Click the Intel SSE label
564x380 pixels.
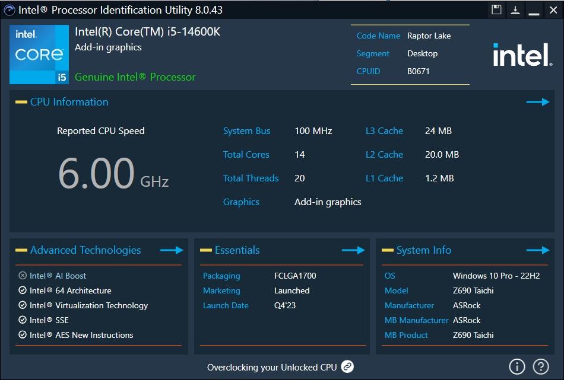pyautogui.click(x=49, y=320)
